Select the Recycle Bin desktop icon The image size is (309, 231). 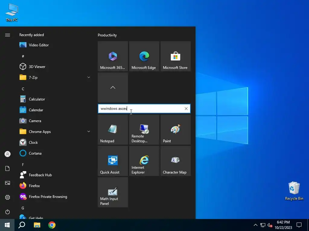point(294,191)
